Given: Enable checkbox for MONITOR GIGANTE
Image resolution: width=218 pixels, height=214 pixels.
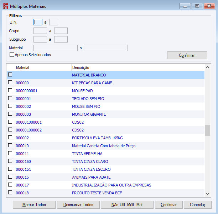Looking at the screenshot, I should pyautogui.click(x=10, y=114).
